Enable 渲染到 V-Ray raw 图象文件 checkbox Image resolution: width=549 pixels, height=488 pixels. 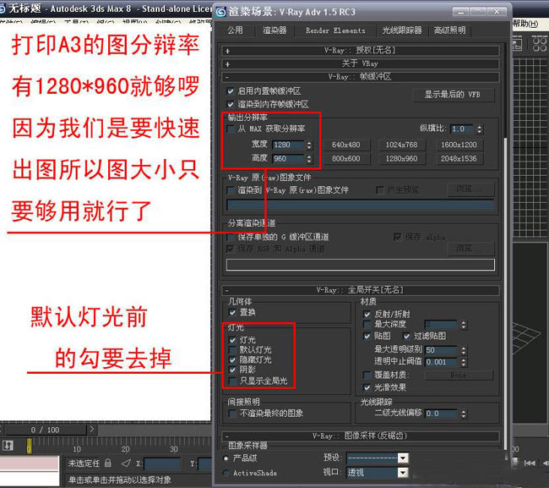click(x=231, y=190)
